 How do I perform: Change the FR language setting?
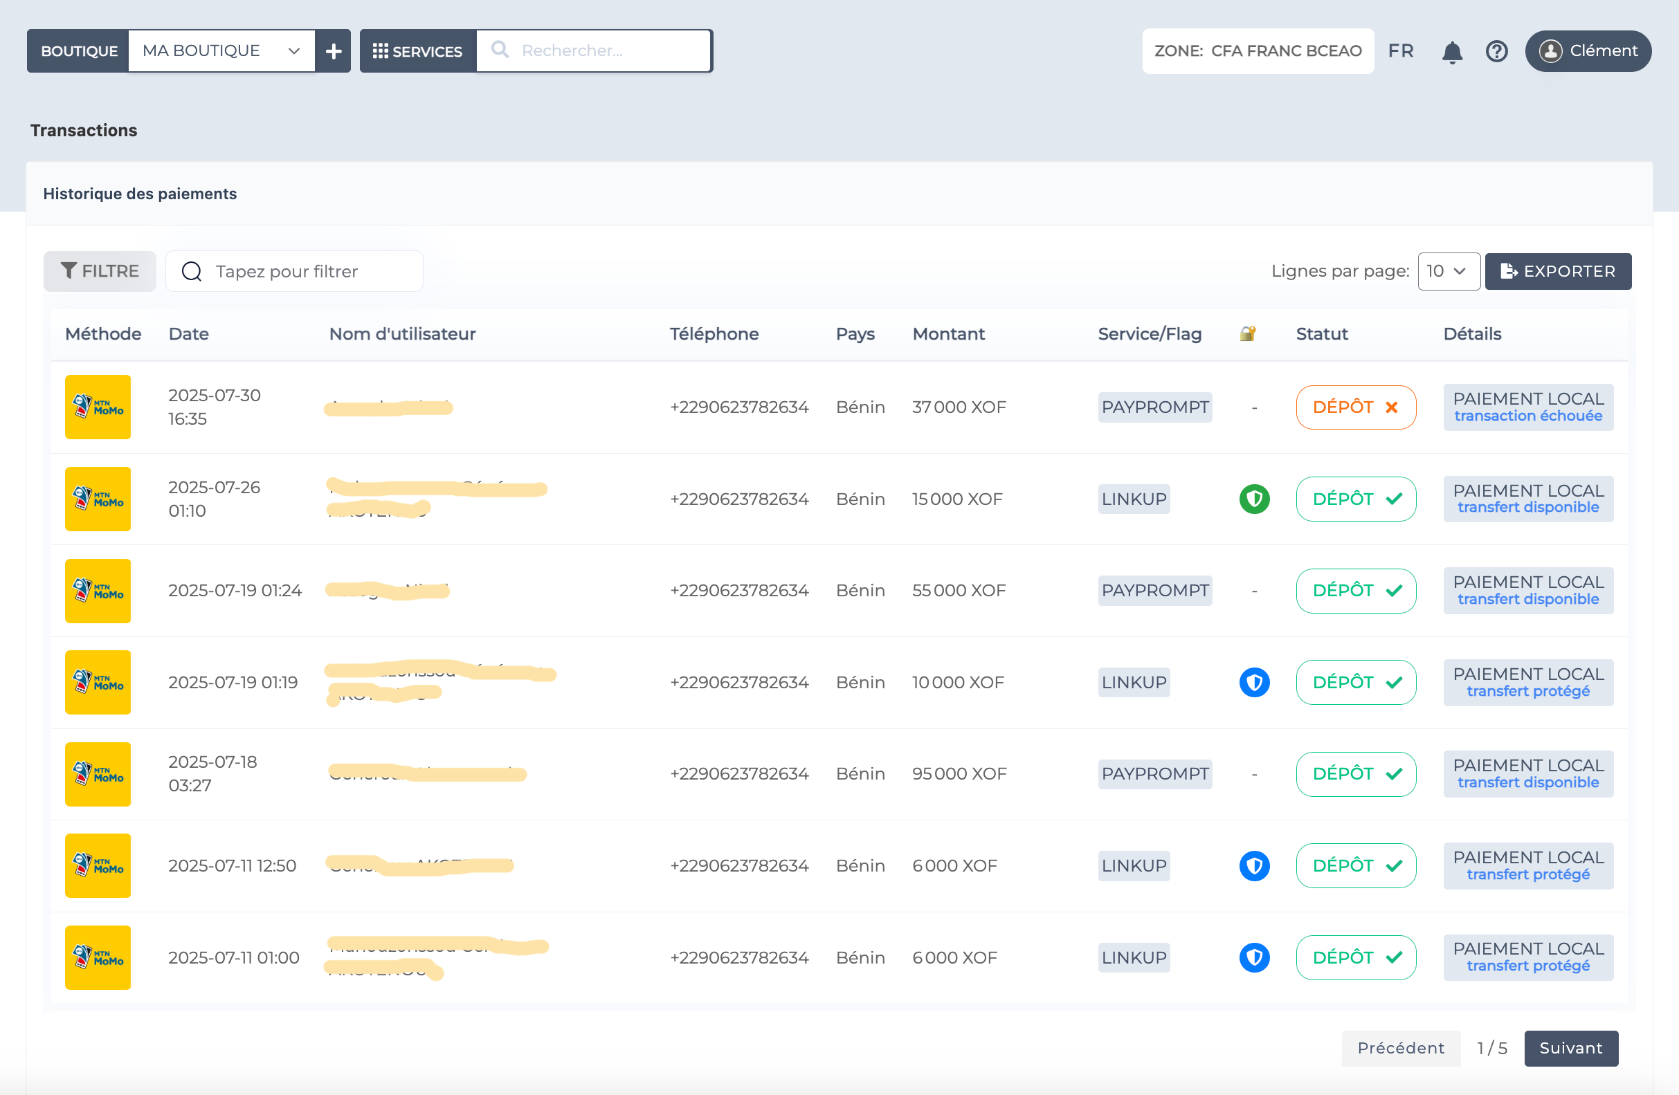[x=1400, y=50]
